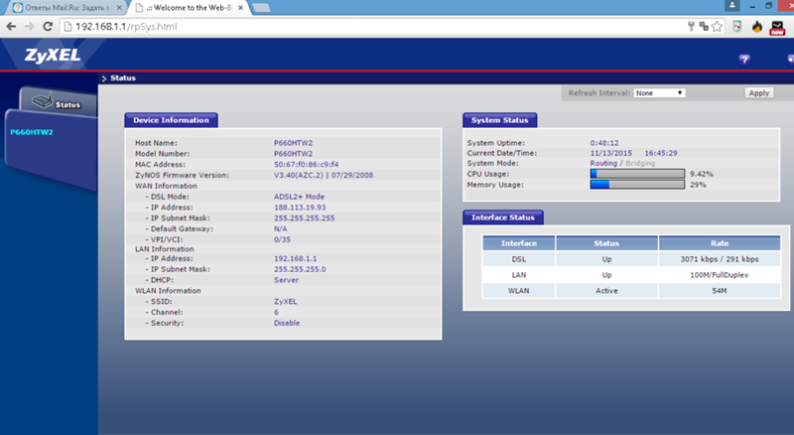Screen dimensions: 794x435
Task: Click the page icon in address bar
Action: click(67, 27)
